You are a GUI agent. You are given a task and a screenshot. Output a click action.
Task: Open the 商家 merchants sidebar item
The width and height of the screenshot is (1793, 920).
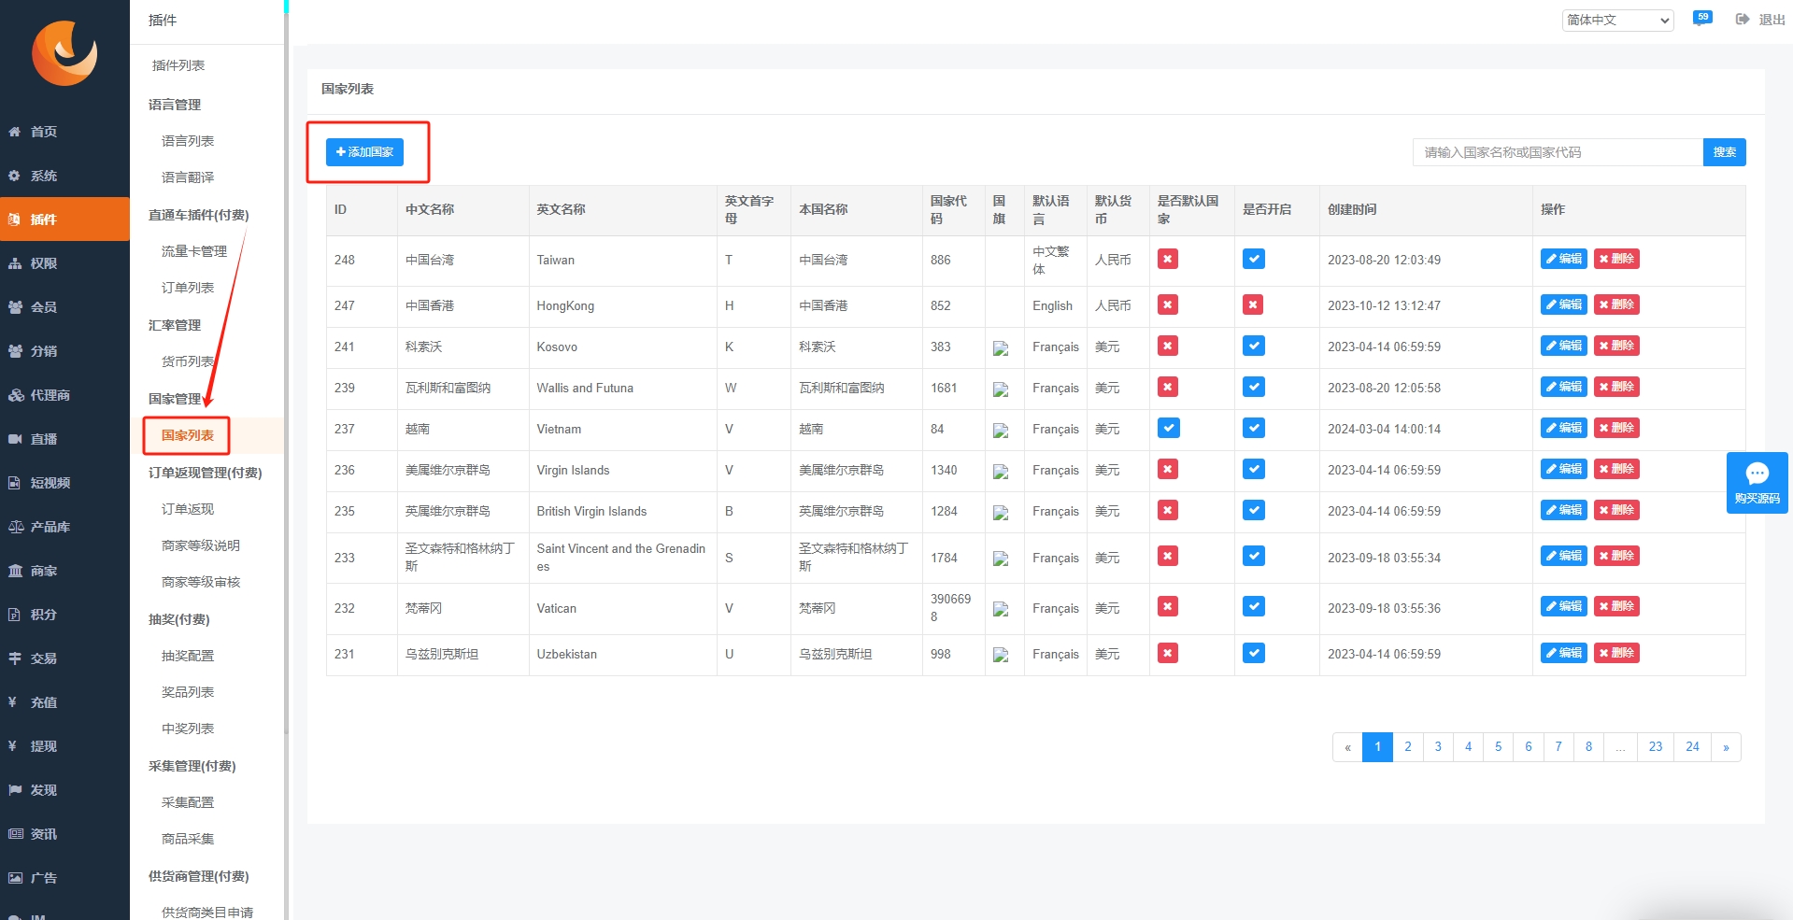[x=64, y=571]
